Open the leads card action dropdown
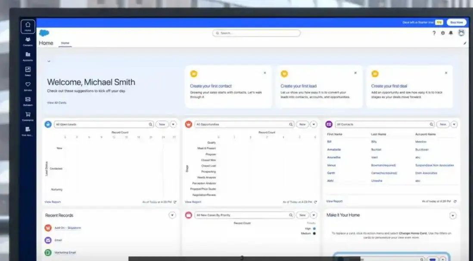This screenshot has height=261, width=473. coord(173,124)
